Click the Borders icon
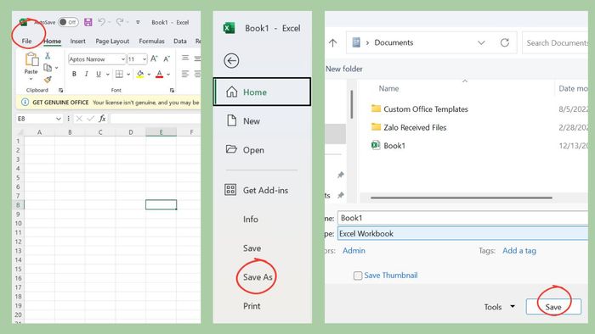Screen dimensions: 595x334 click(119, 74)
